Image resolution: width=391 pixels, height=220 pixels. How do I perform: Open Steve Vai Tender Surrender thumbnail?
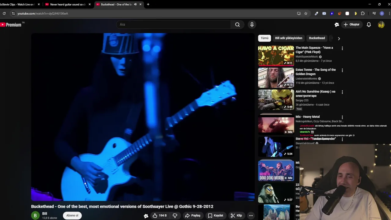point(276,147)
